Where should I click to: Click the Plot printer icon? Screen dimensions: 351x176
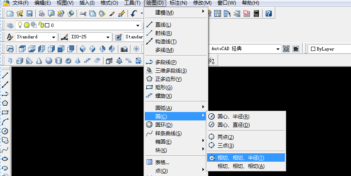coord(42,13)
